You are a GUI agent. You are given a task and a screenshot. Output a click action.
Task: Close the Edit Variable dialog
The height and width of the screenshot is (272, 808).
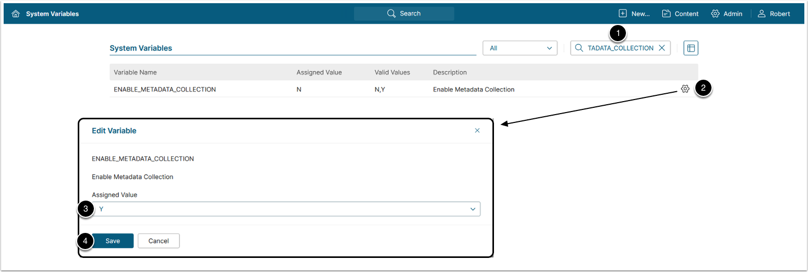tap(477, 131)
